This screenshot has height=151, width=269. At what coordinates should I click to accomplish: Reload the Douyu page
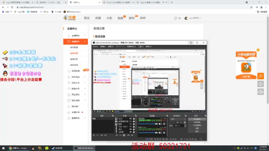(12, 7)
